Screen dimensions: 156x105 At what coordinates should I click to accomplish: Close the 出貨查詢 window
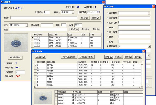pos(144,51)
